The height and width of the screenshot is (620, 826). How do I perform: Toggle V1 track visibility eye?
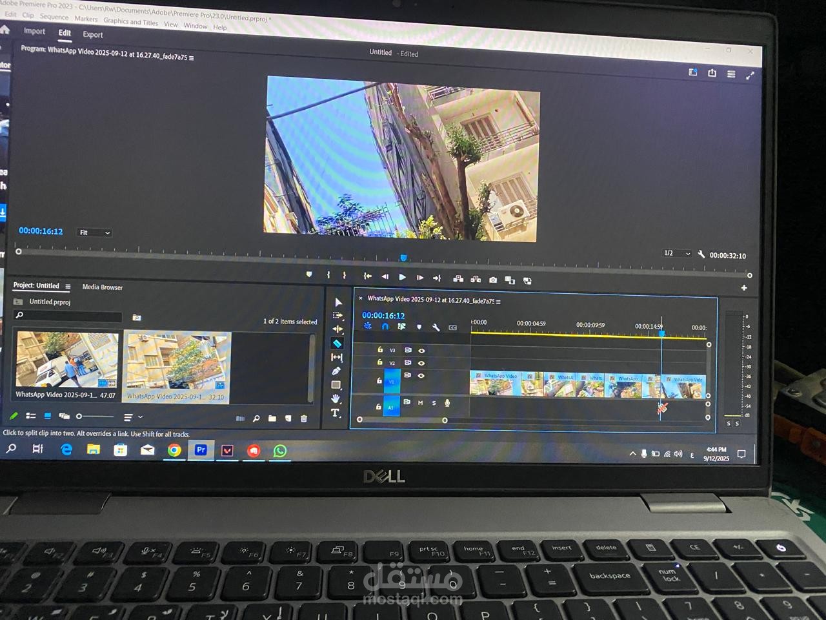pyautogui.click(x=421, y=375)
